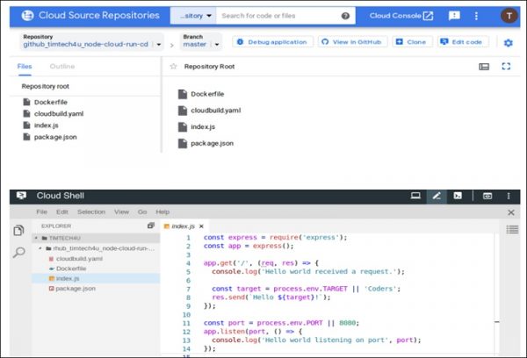The height and width of the screenshot is (358, 527).
Task: Click the Cloud Source Repositories logo icon
Action: pos(27,16)
